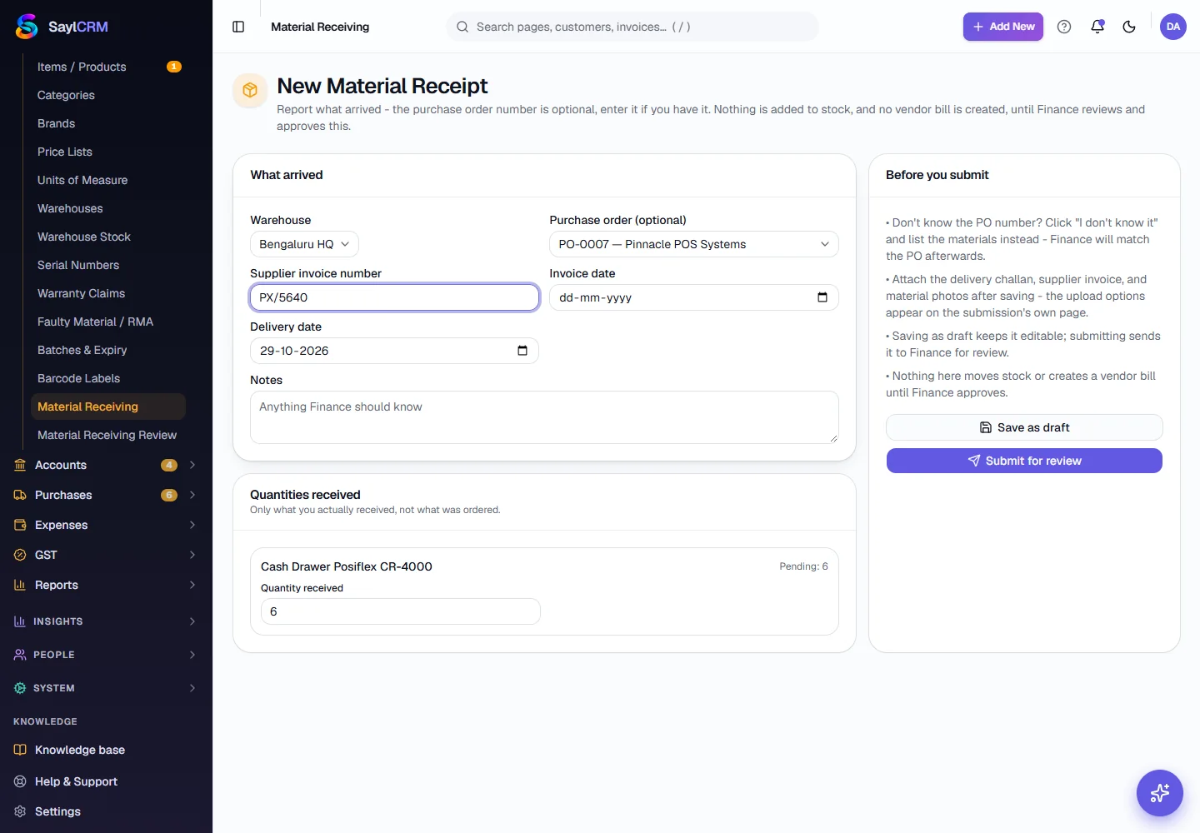This screenshot has width=1200, height=833.
Task: Open Faulty Material / RMA page
Action: [x=108, y=322]
